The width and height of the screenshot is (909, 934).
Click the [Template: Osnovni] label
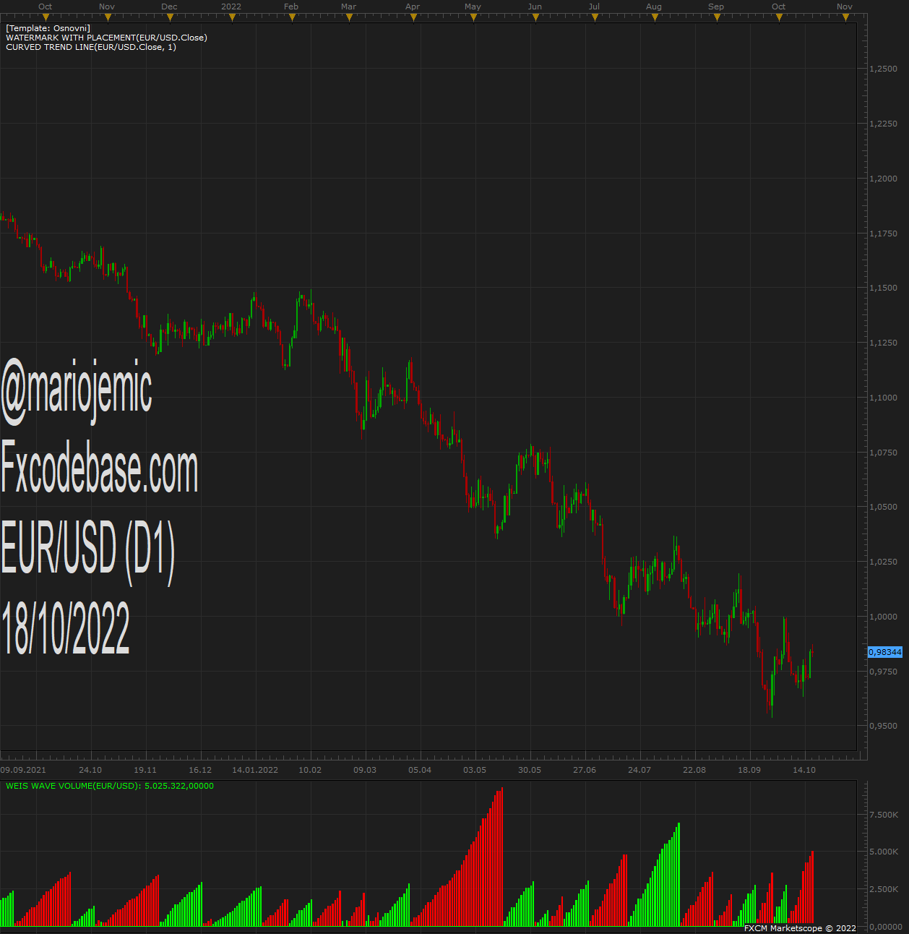pyautogui.click(x=48, y=28)
